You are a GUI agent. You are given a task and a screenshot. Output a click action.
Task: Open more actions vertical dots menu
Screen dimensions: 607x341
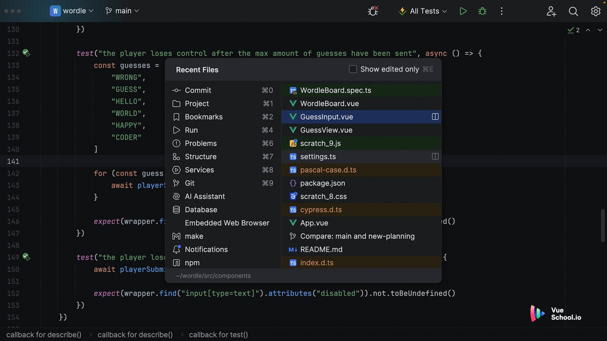point(501,11)
